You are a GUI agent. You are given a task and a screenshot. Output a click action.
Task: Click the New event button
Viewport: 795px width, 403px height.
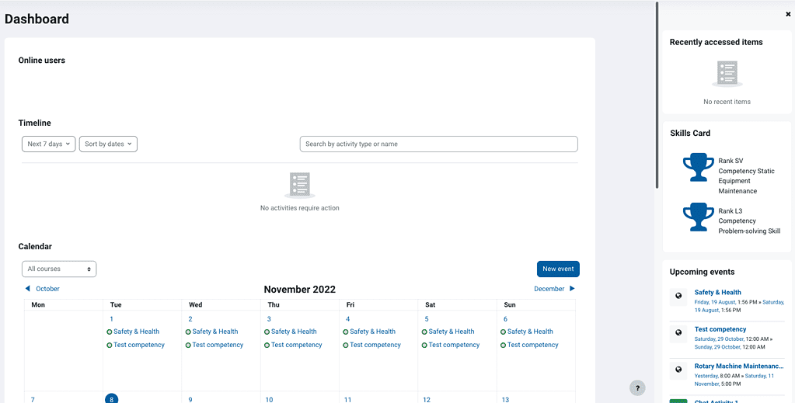coord(558,269)
